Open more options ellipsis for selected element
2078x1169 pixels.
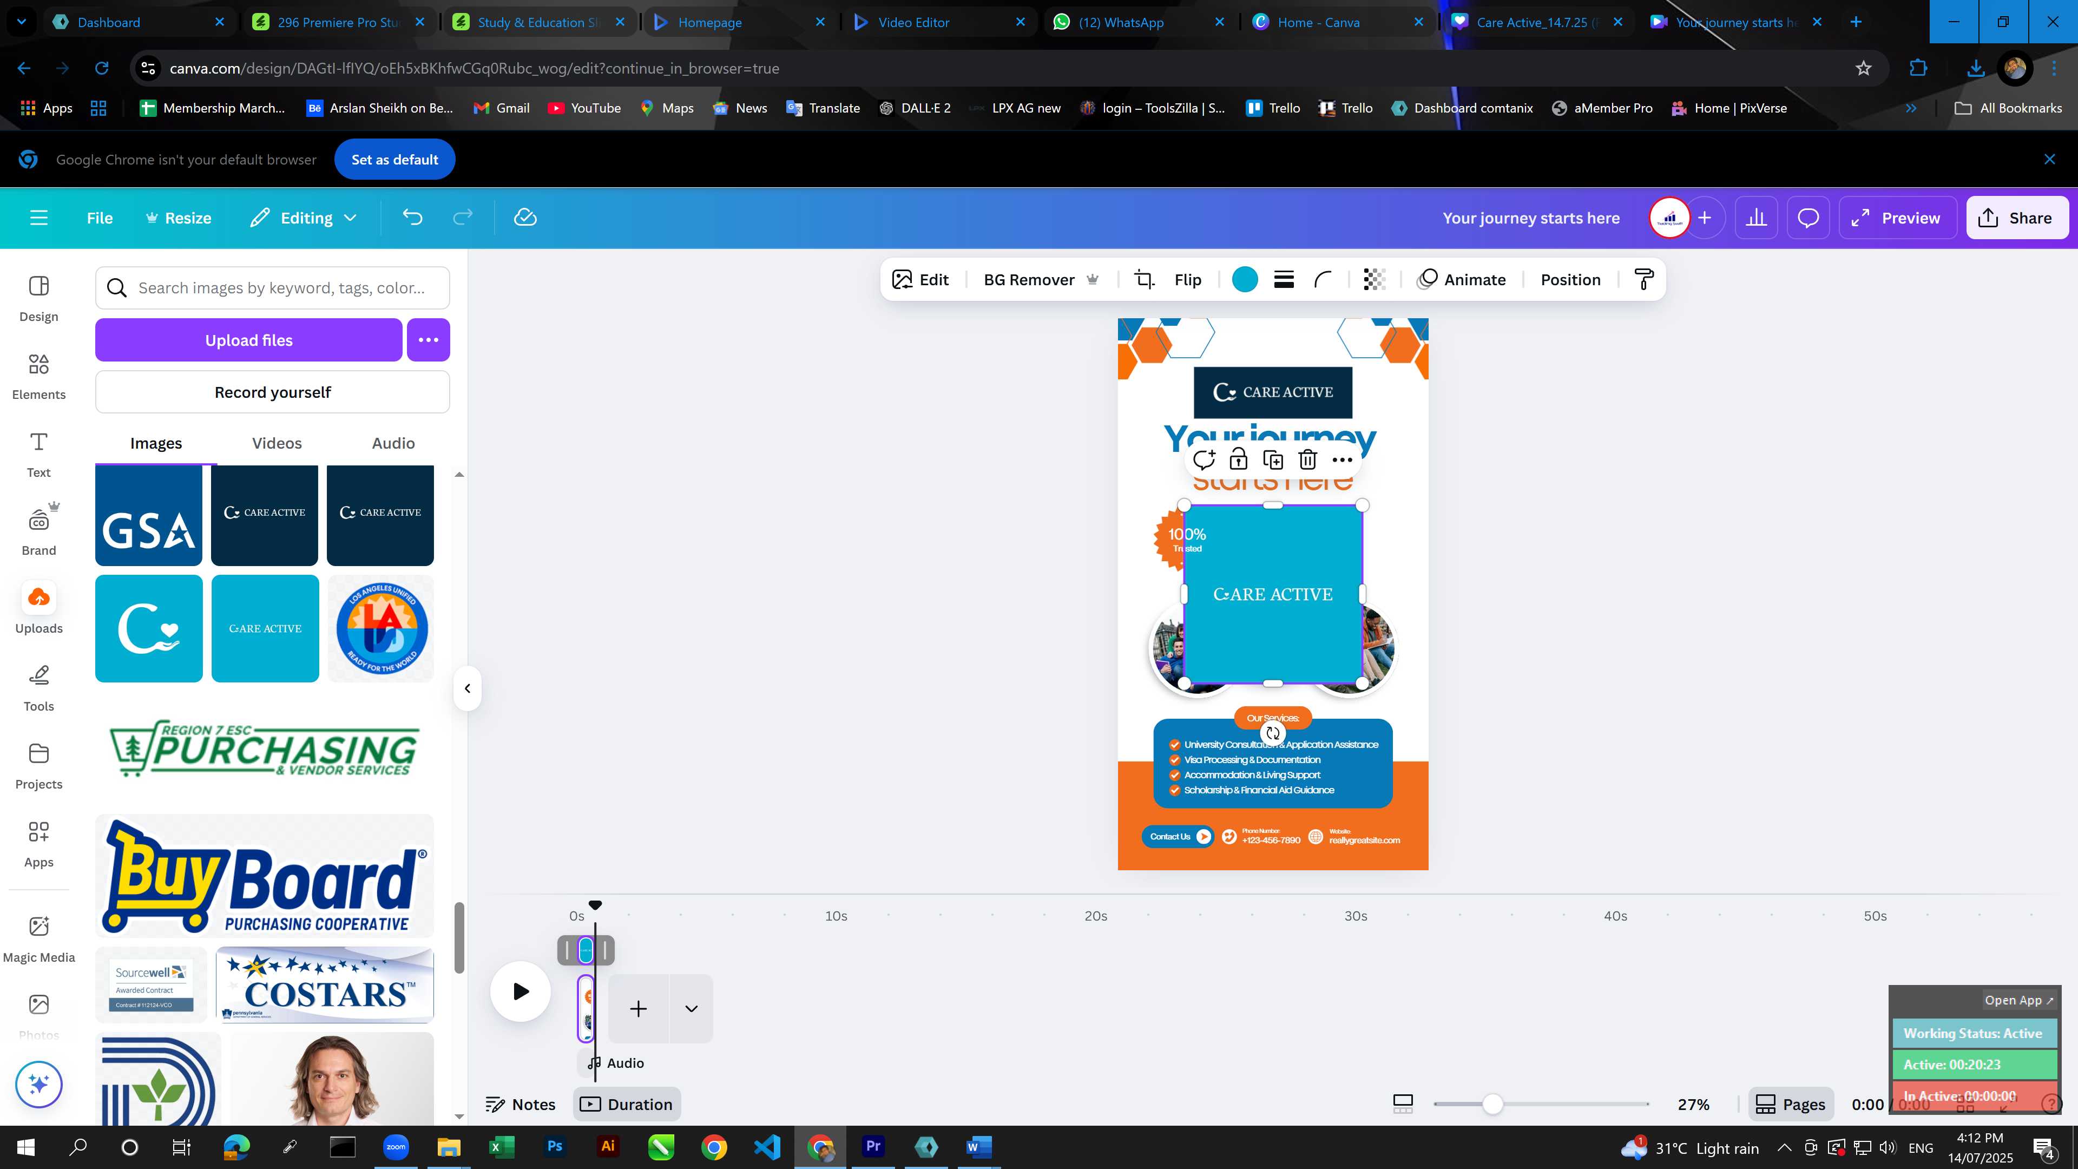[1342, 460]
